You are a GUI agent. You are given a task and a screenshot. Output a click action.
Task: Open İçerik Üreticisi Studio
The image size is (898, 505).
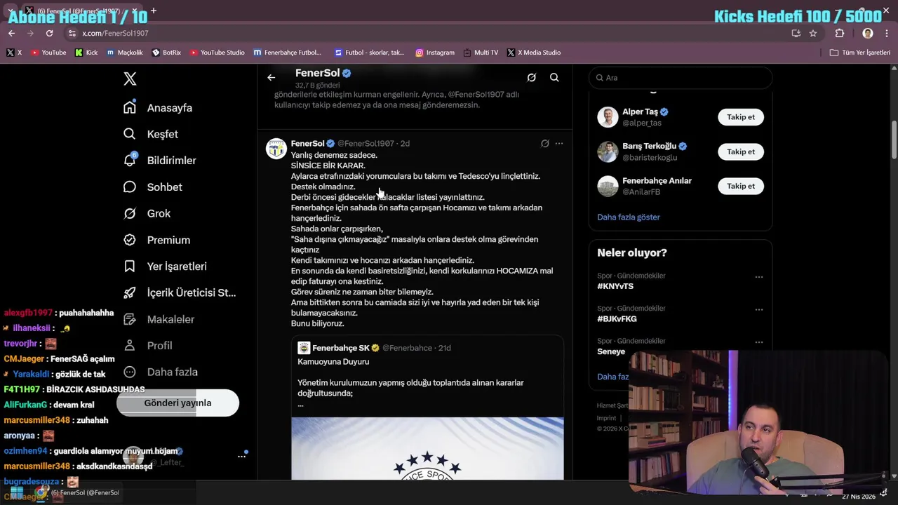[x=180, y=292]
